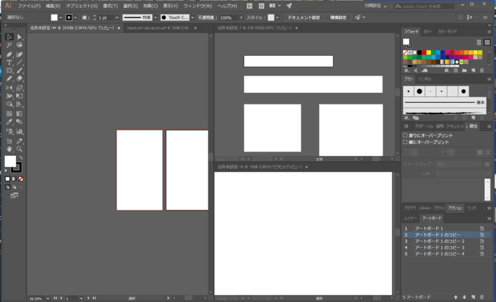496x302 pixels.
Task: Open the 28.58% zoom level dropdown
Action: (48, 298)
